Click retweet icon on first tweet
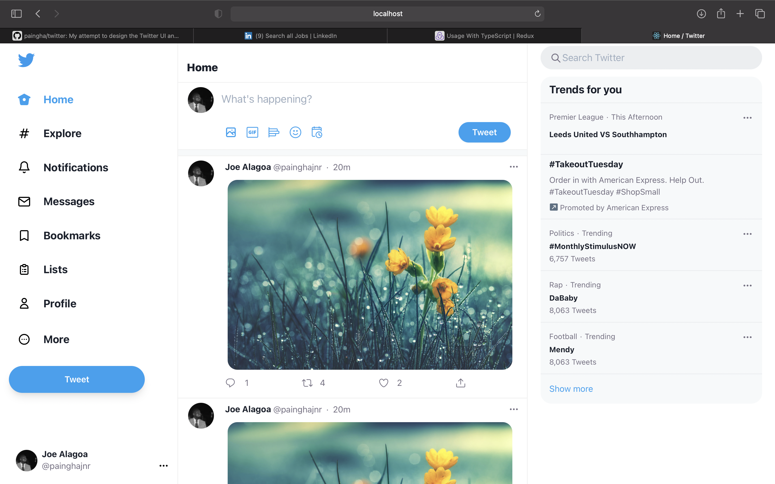Screen dimensions: 775x484 click(x=307, y=383)
